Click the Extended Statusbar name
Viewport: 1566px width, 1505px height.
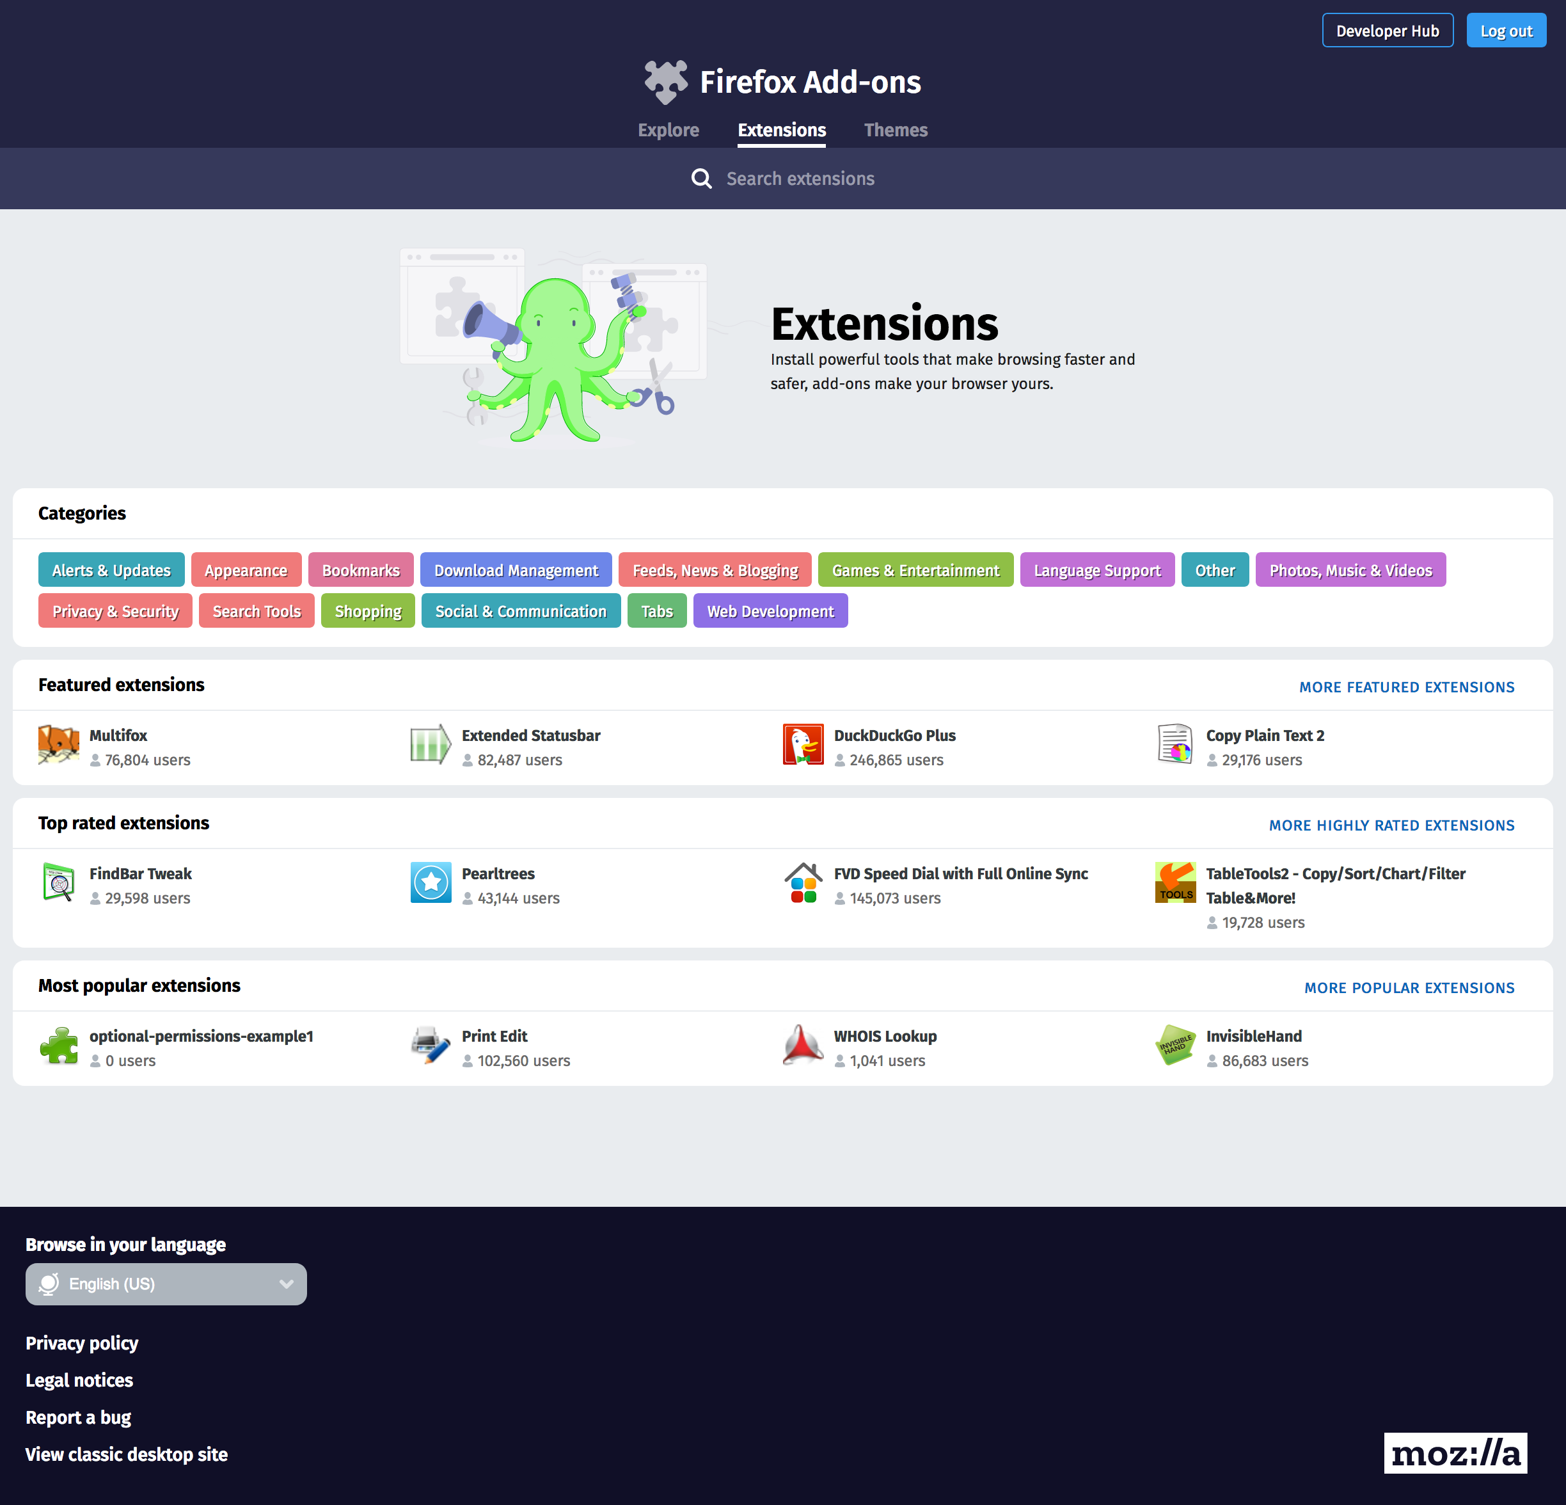click(532, 735)
